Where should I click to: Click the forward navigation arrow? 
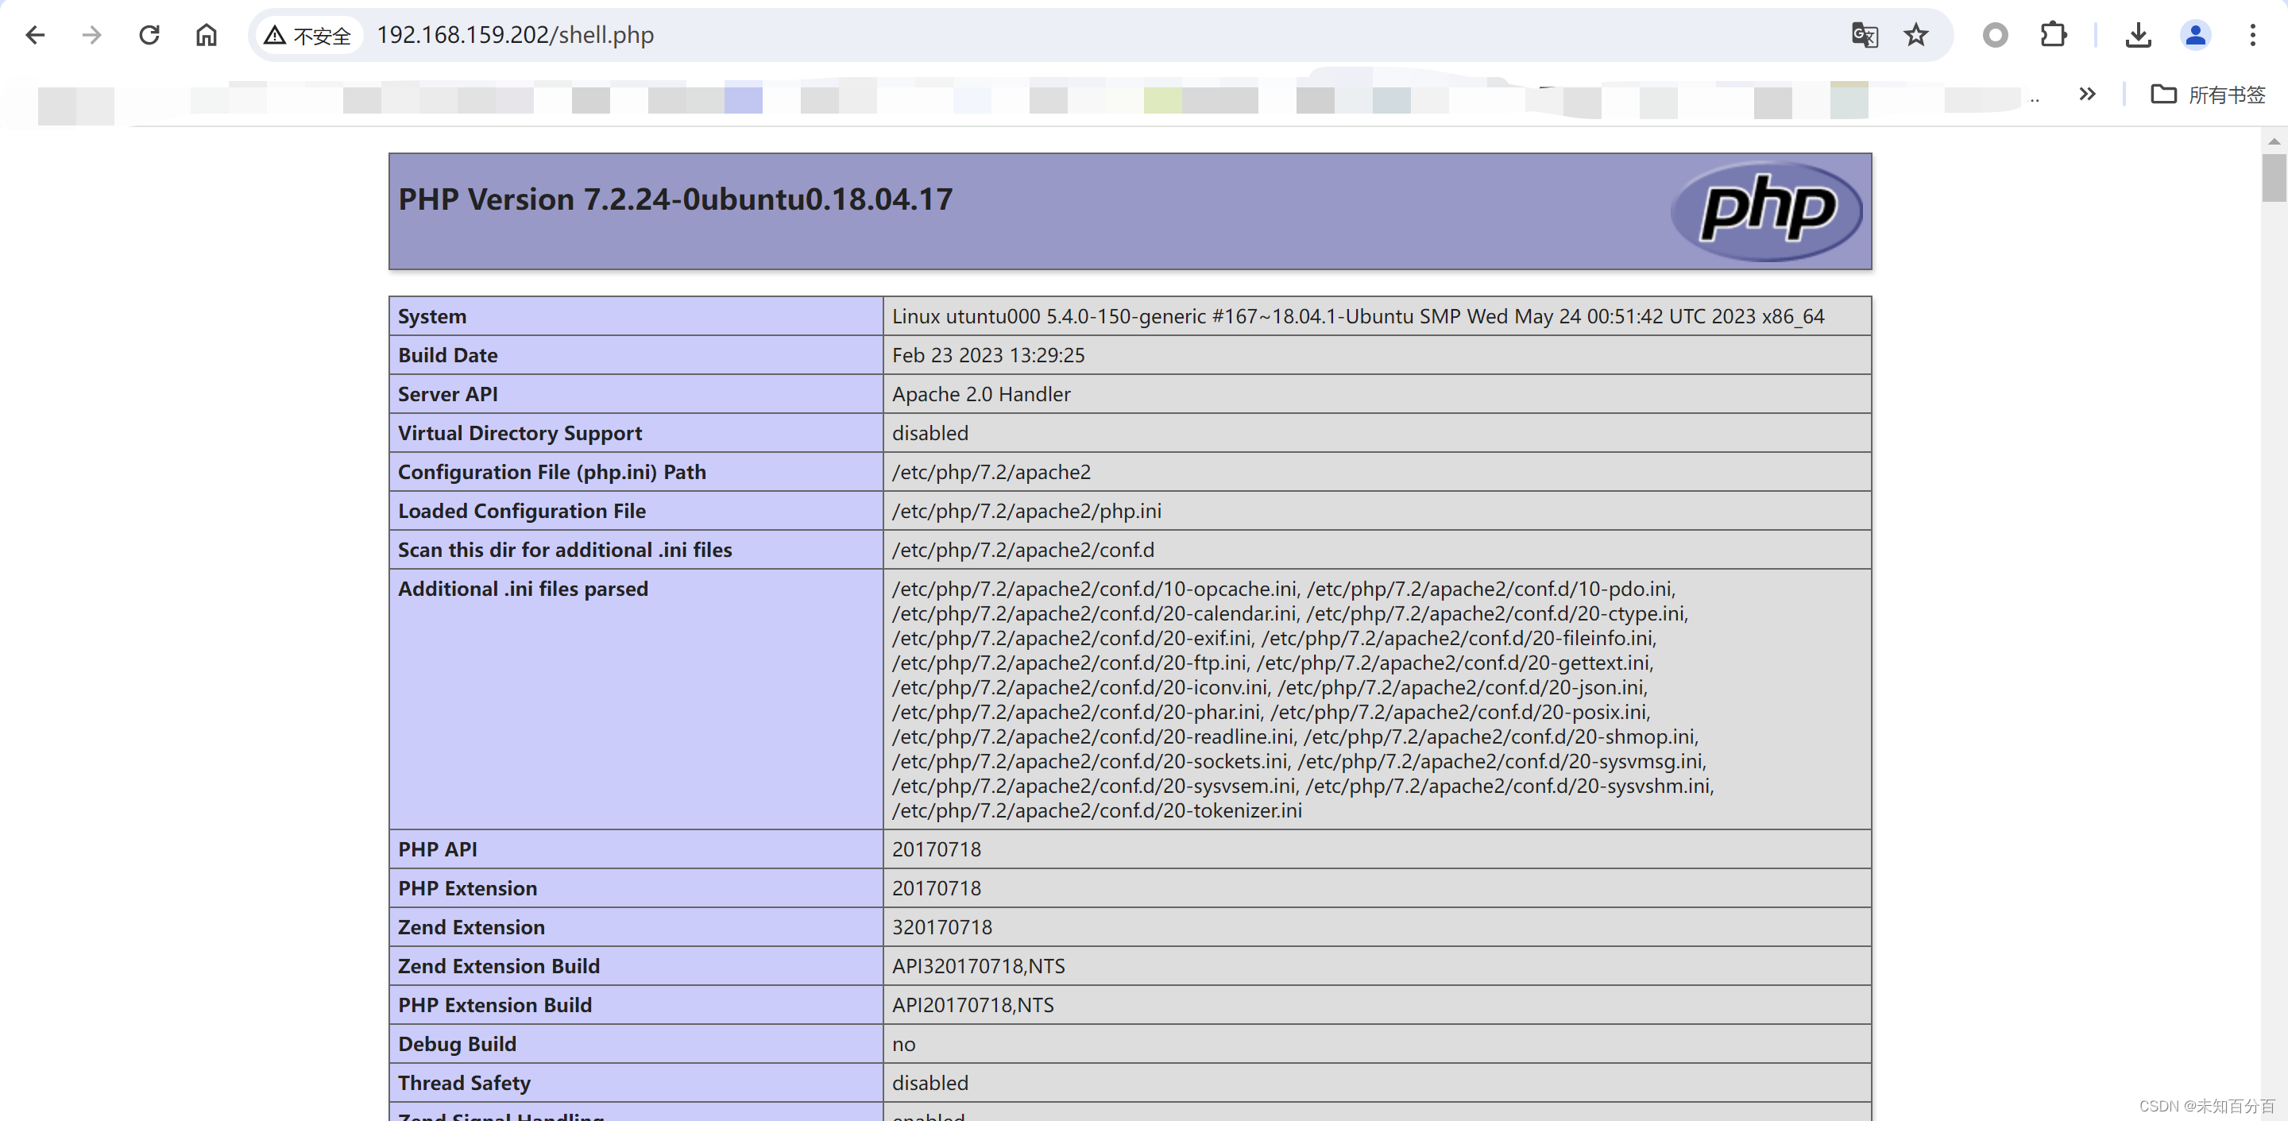(91, 36)
